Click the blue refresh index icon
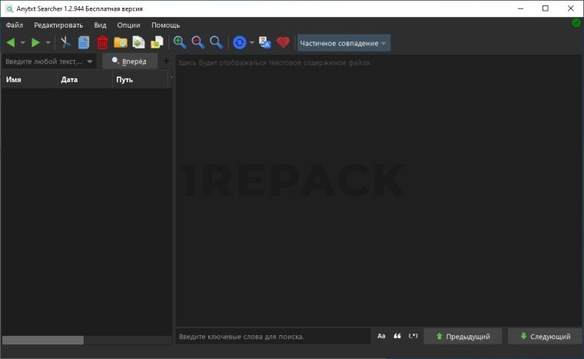 click(239, 42)
